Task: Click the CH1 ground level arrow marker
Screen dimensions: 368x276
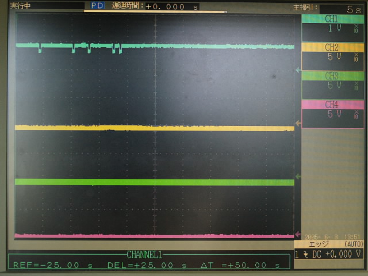Action: click(x=297, y=71)
